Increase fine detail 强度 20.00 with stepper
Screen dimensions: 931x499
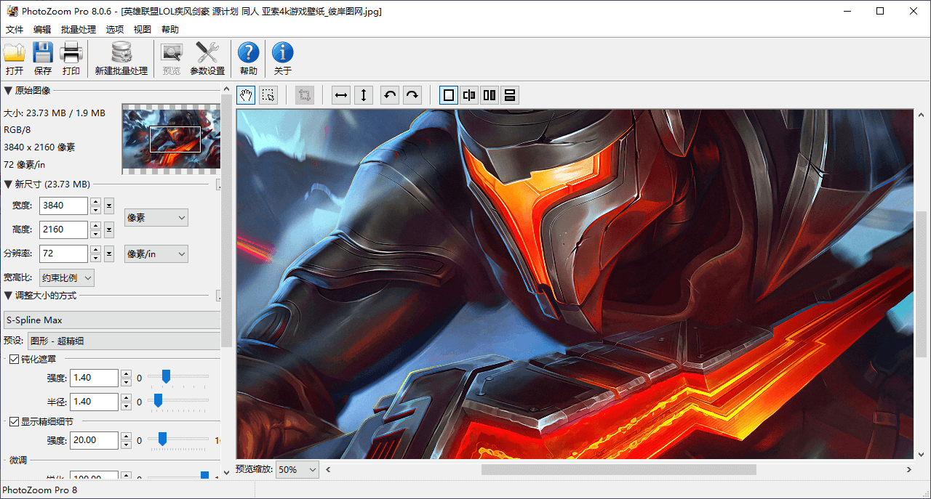coord(126,436)
